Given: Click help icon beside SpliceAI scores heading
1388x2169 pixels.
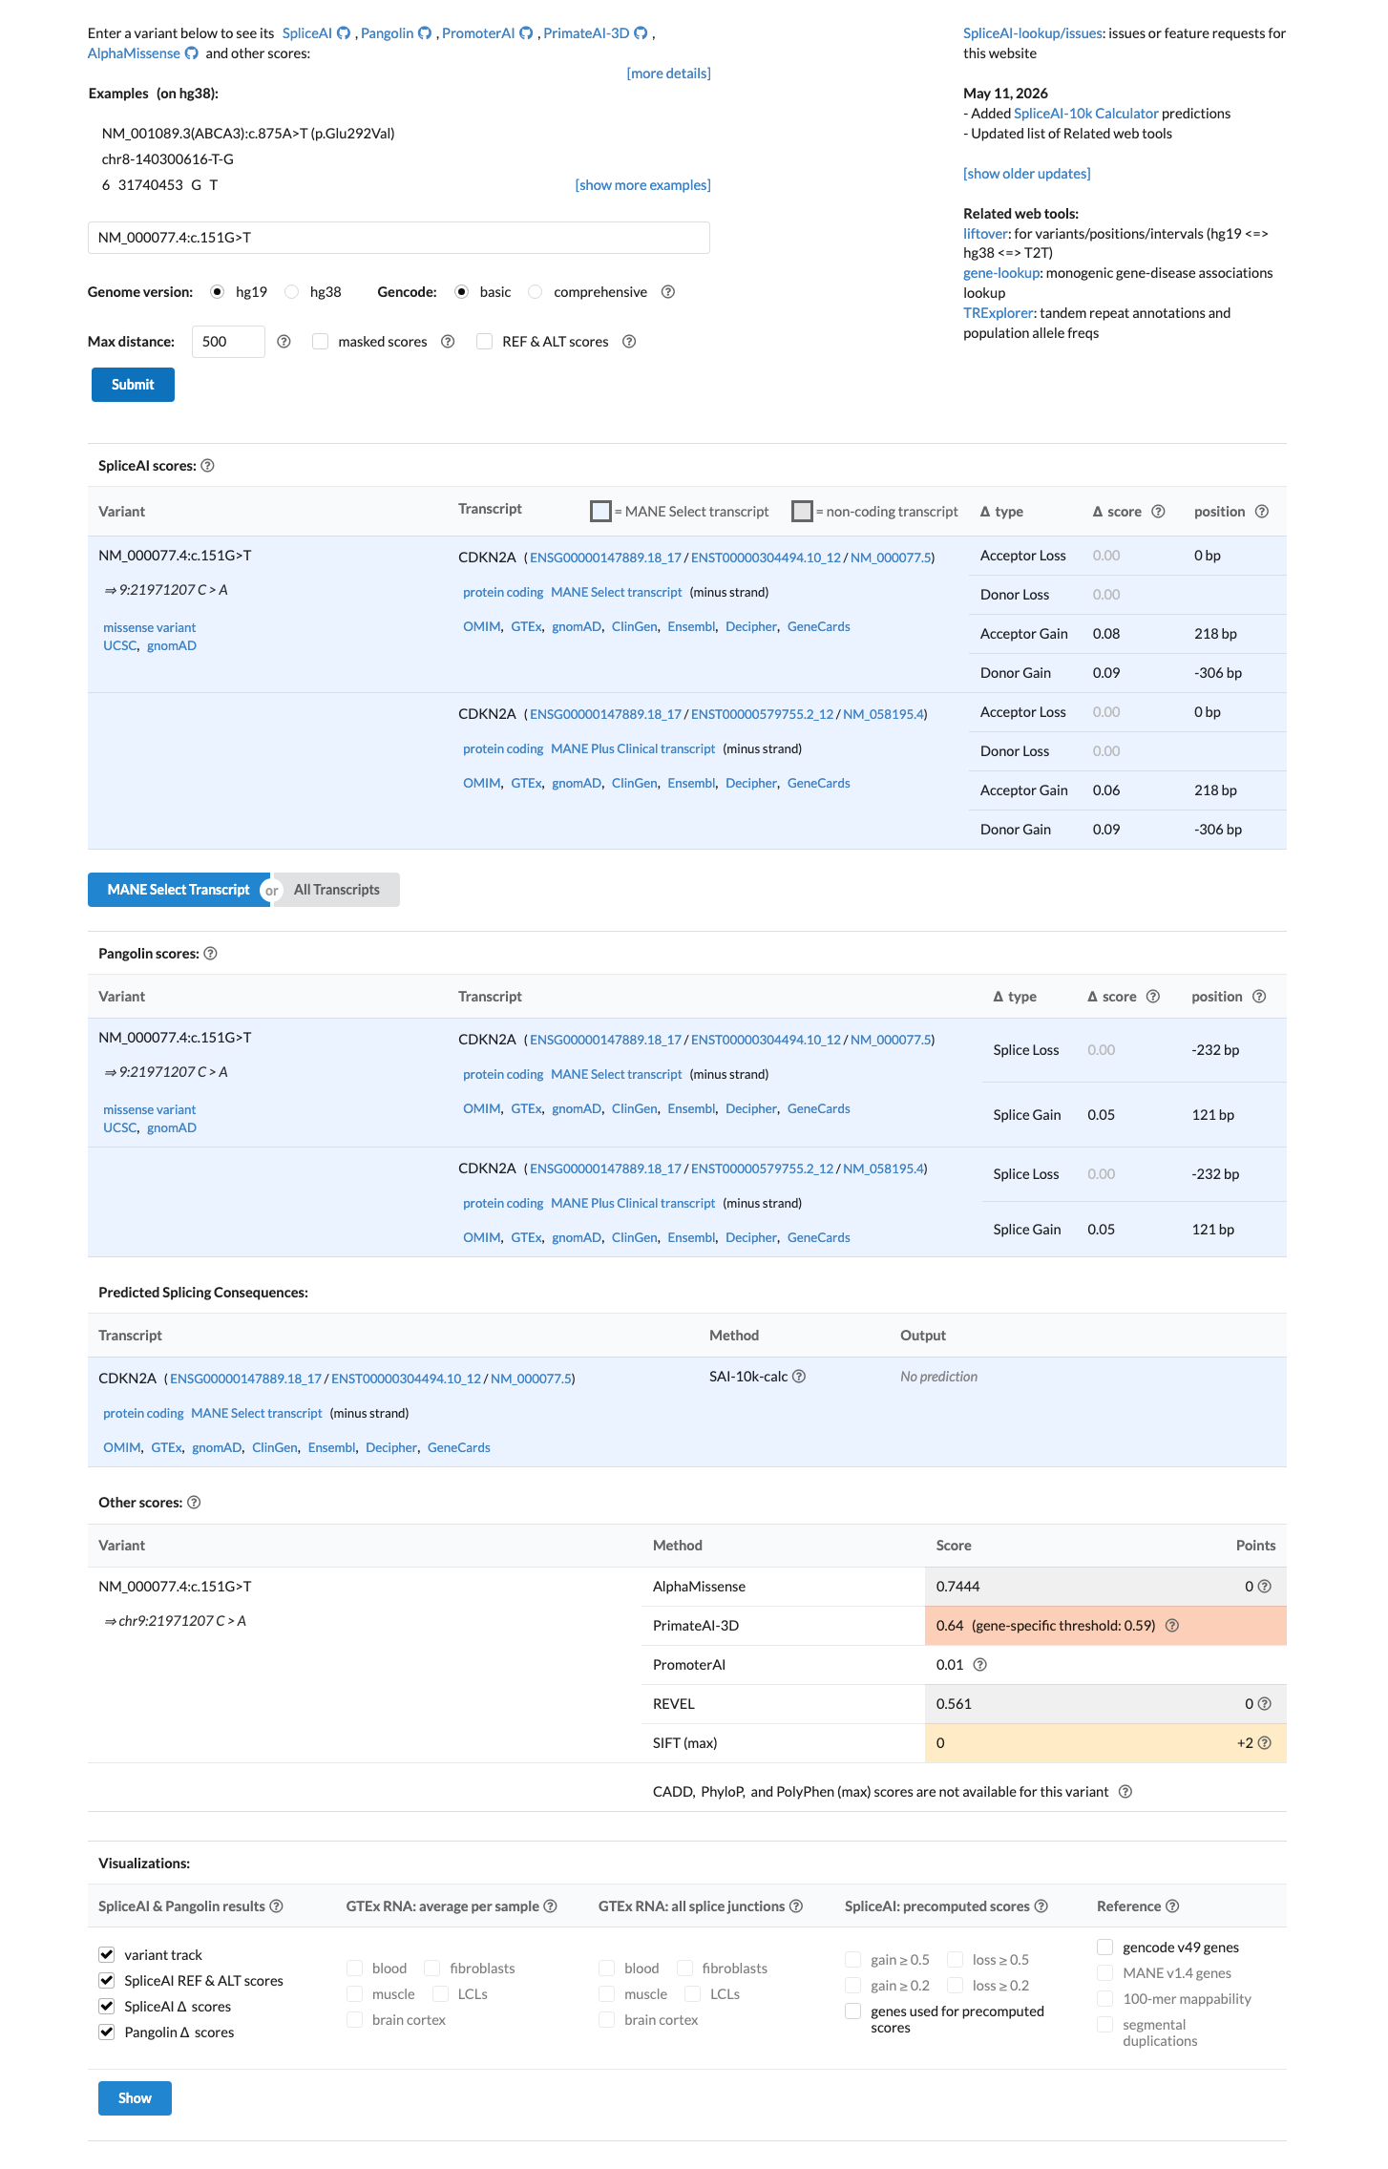Looking at the screenshot, I should point(207,466).
